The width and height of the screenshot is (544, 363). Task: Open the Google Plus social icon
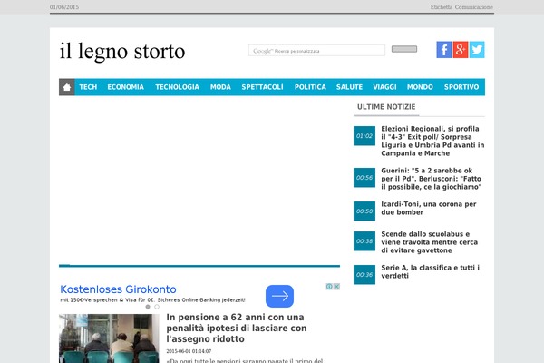click(x=461, y=50)
